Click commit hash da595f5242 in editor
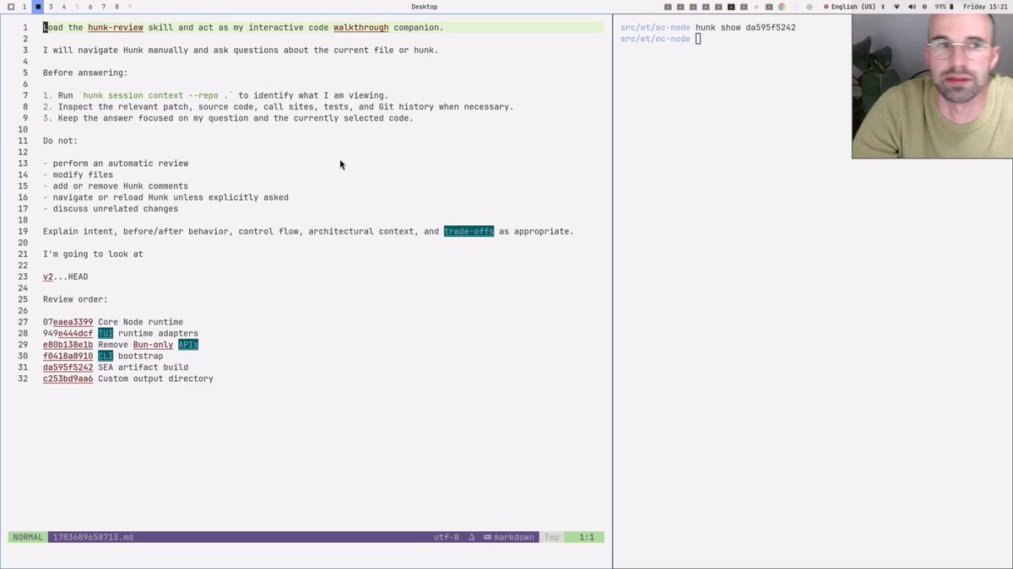This screenshot has width=1013, height=569. 68,368
